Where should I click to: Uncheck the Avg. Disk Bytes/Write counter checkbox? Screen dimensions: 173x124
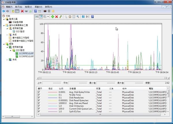pyautogui.click(x=39, y=92)
